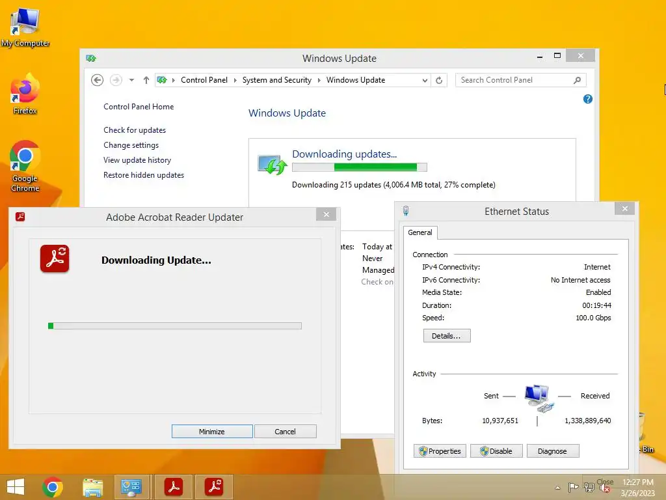Click sent bytes value 10,937,651

click(x=500, y=421)
